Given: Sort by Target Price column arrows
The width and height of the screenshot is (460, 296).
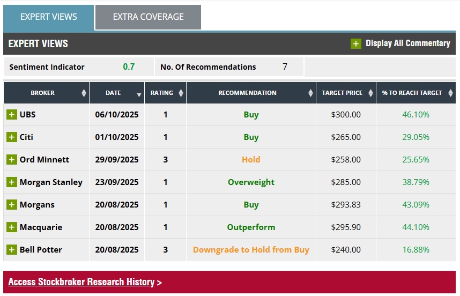Looking at the screenshot, I should point(370,93).
